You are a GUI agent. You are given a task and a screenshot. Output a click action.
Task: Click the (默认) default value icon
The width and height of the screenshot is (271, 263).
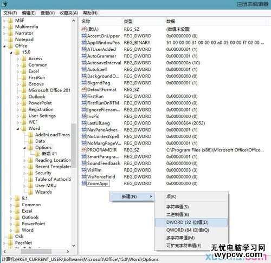pos(83,29)
